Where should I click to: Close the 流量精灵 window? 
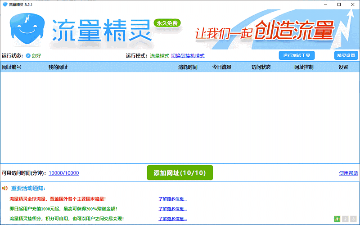pos(353,4)
